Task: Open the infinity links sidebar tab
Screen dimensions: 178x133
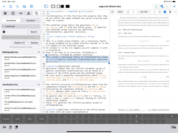Action: (21, 13)
